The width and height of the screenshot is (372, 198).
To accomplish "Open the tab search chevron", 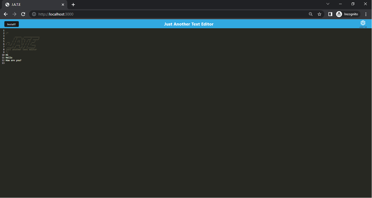I will click(x=328, y=4).
